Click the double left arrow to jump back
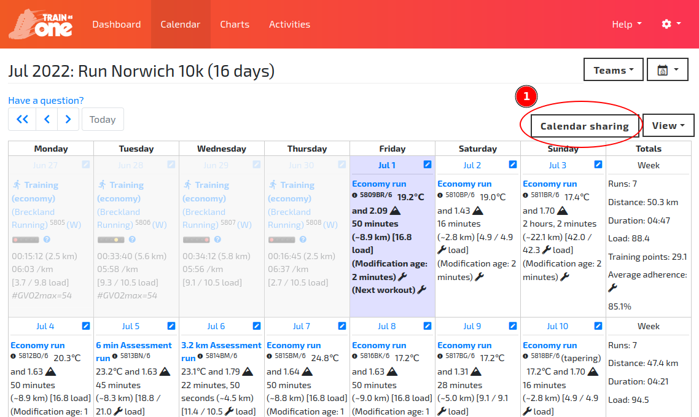Screen dimensions: 699x417 coord(21,119)
